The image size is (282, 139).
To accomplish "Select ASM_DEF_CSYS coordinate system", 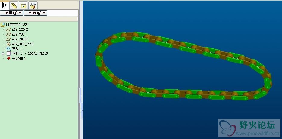I will [x=23, y=44].
